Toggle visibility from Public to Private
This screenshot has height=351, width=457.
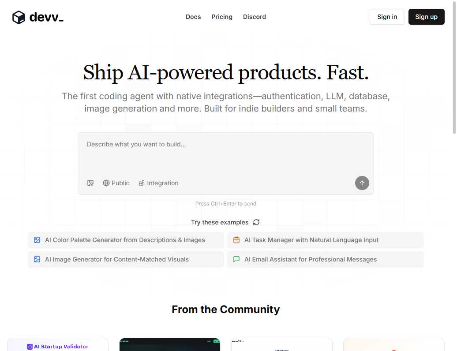click(116, 183)
